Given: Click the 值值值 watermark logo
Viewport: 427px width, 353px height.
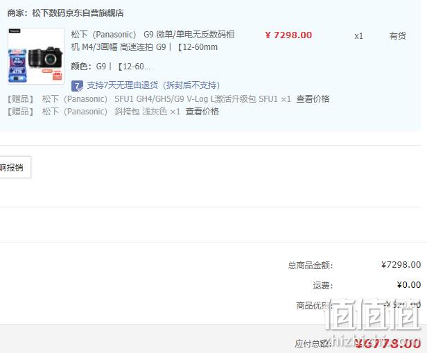Looking at the screenshot, I should pos(373,313).
